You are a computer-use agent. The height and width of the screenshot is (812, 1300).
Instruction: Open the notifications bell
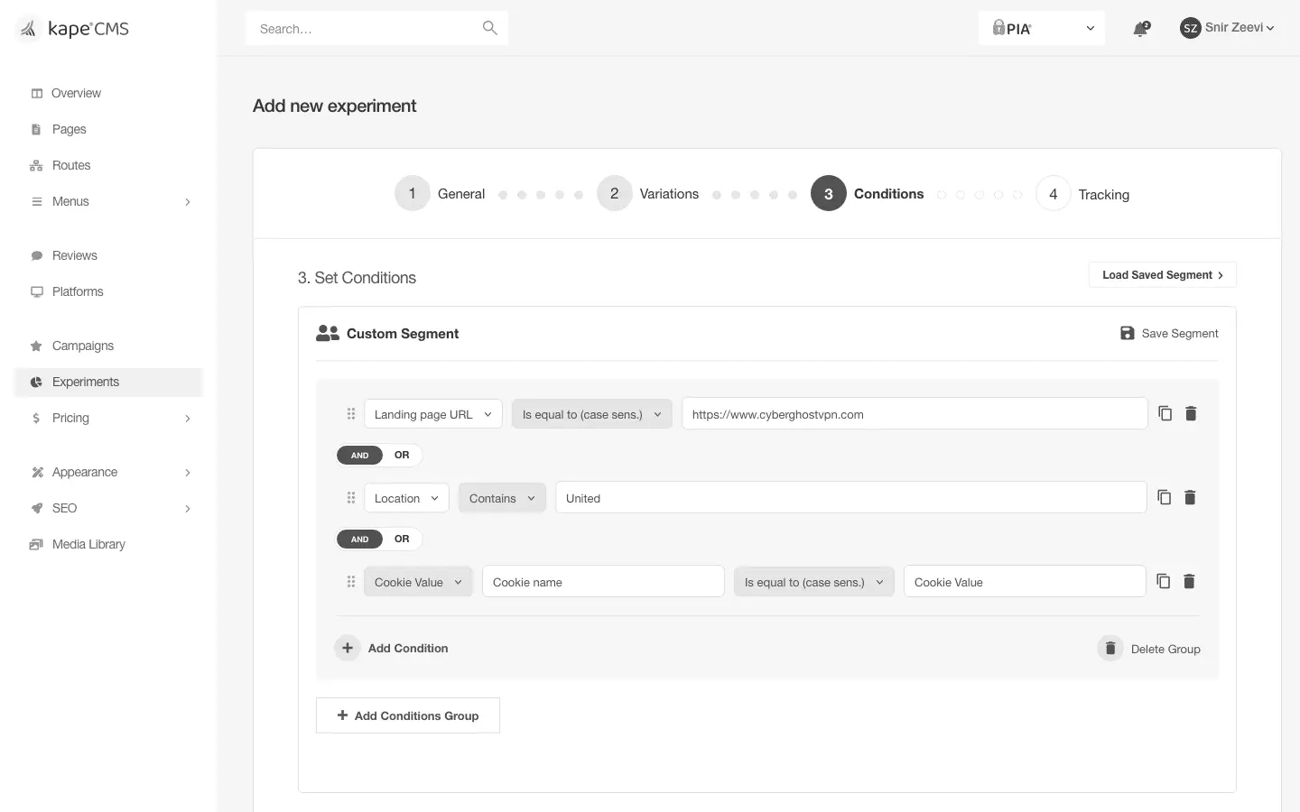coord(1141,28)
